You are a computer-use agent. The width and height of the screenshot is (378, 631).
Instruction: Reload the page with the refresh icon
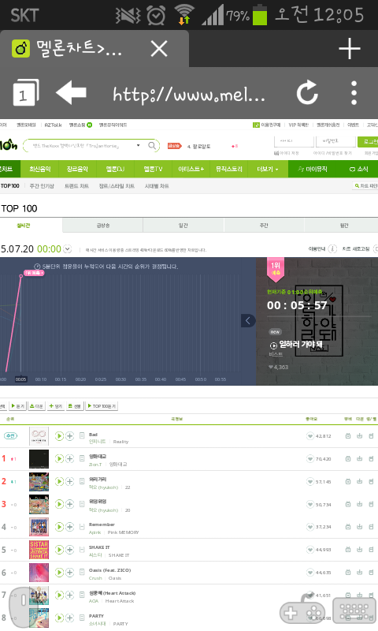(x=307, y=93)
